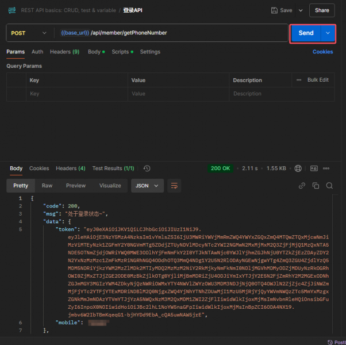Screen dimensions: 346x345
Task: Click the Query Params Value input cell
Action: click(178, 94)
